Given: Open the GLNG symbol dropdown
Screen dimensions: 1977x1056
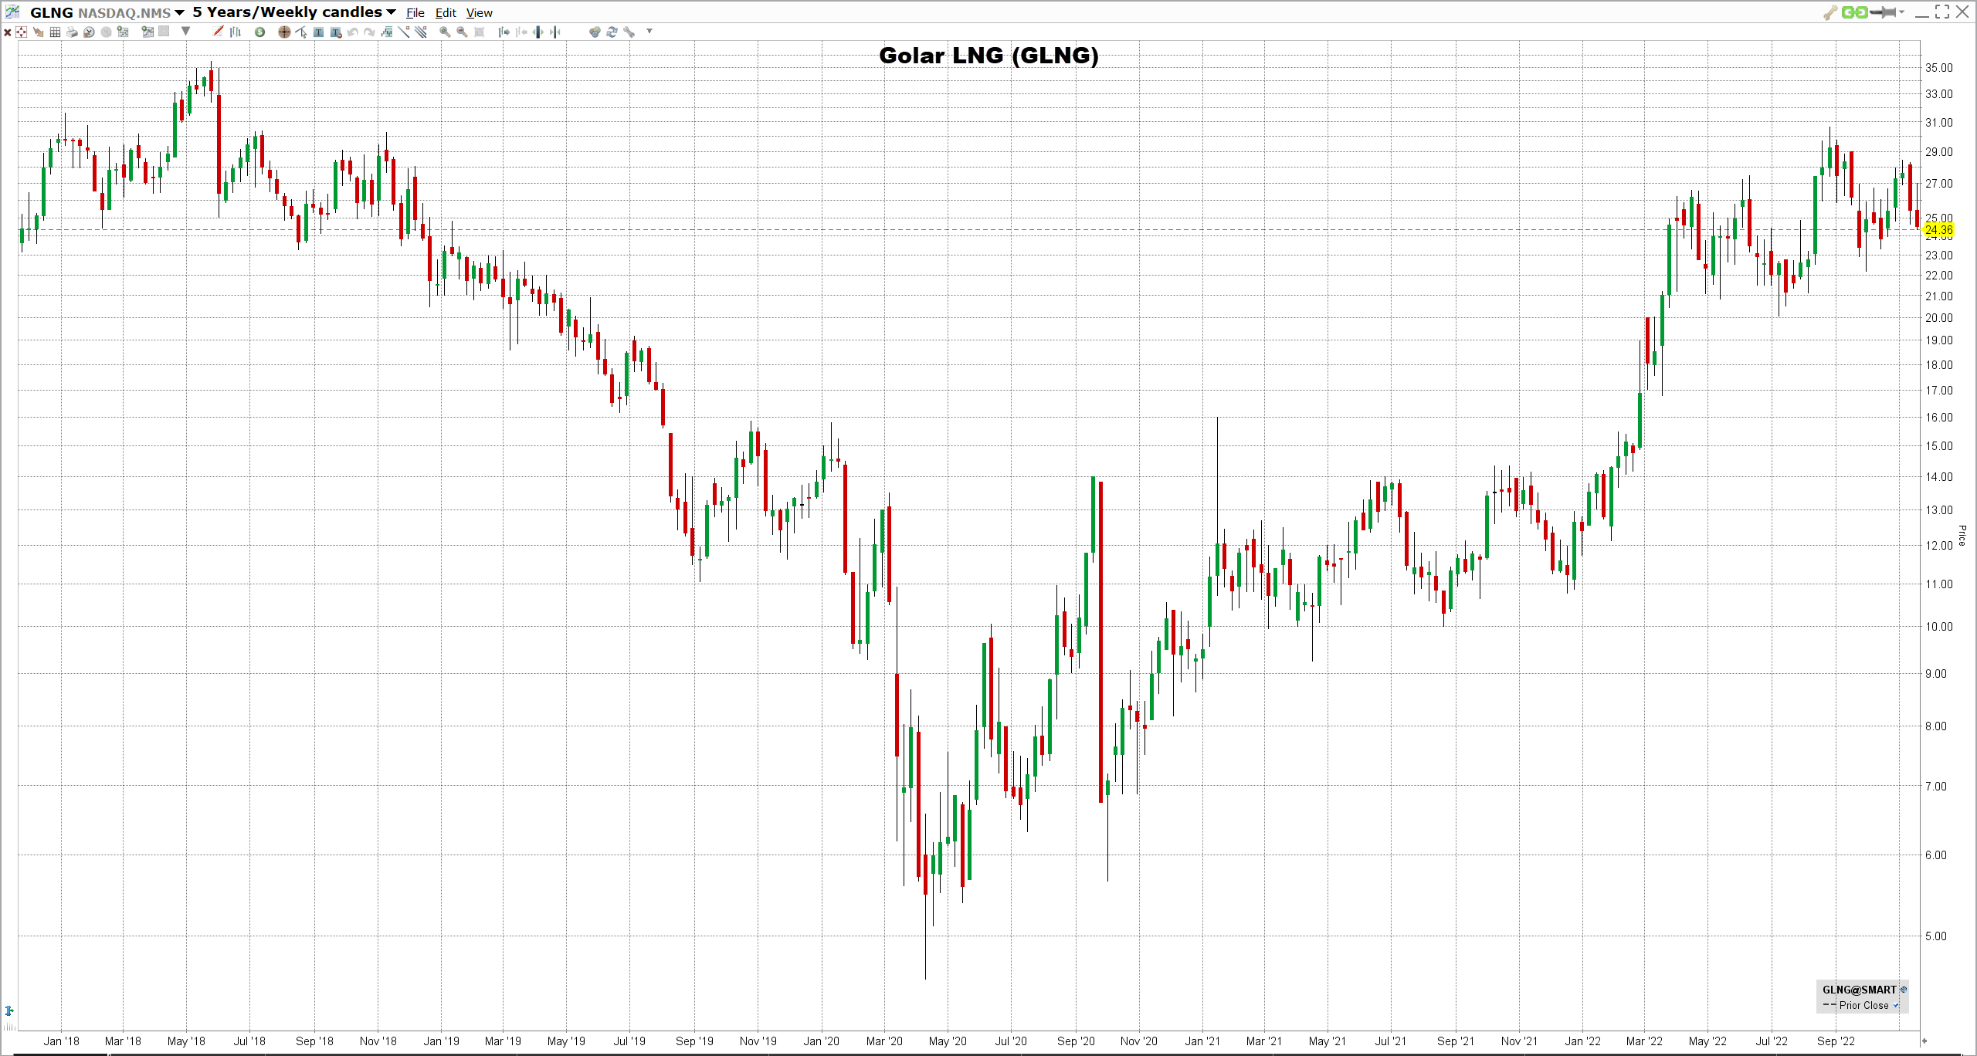Looking at the screenshot, I should tap(179, 12).
